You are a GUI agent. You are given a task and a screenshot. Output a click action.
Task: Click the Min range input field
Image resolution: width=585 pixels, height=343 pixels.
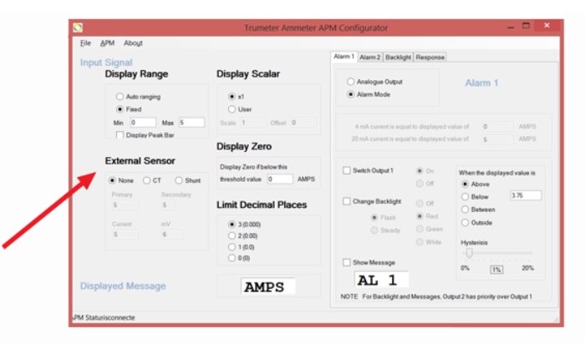(143, 123)
